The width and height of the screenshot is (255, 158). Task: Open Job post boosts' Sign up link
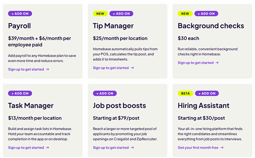[111, 148]
